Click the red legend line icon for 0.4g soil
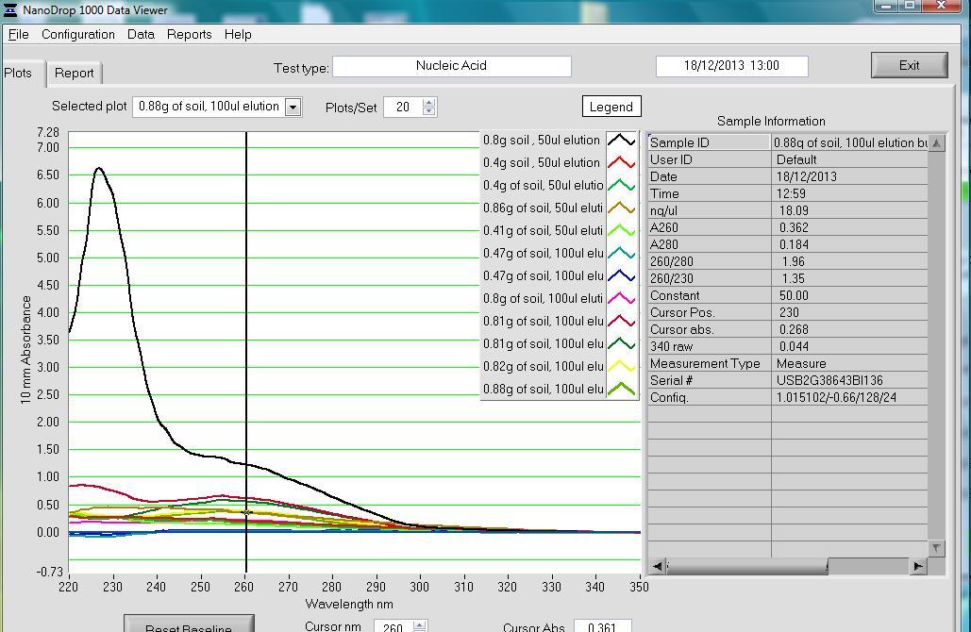This screenshot has width=971, height=632. coord(621,163)
